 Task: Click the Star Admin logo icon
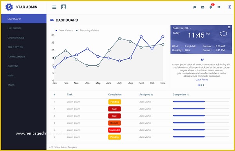(9, 7)
